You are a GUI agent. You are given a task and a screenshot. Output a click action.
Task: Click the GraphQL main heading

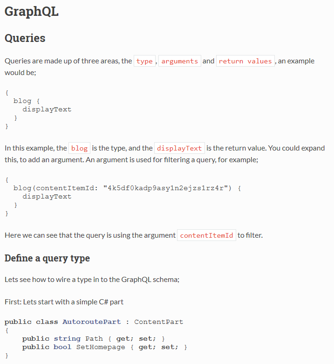point(32,12)
